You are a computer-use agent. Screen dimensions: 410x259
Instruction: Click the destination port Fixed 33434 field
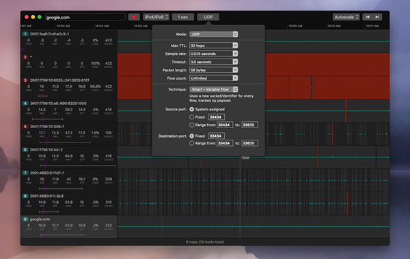coord(216,136)
